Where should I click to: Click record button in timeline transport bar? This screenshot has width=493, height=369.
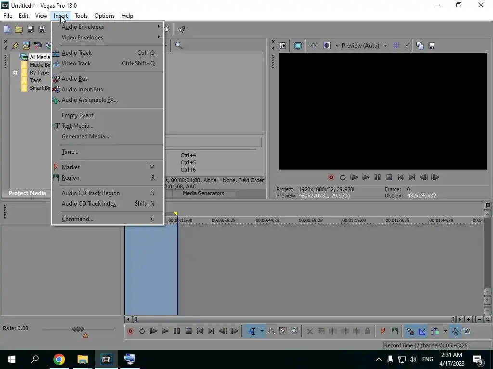(130, 331)
